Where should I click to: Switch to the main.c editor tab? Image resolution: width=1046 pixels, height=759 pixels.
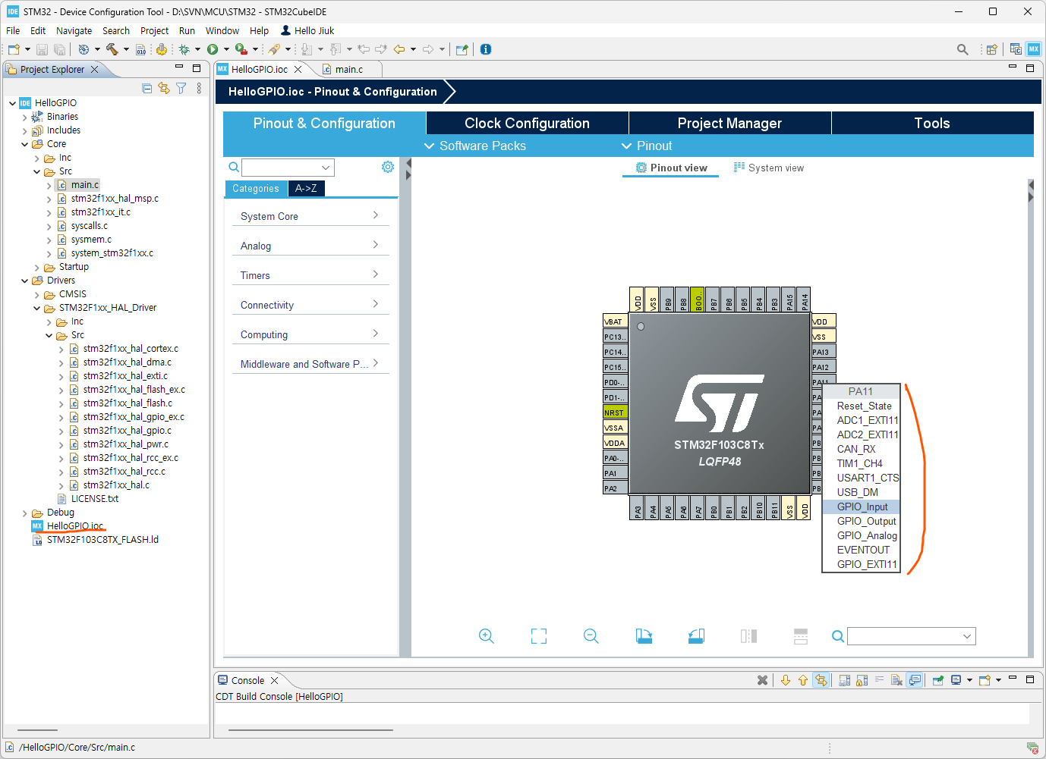click(349, 69)
